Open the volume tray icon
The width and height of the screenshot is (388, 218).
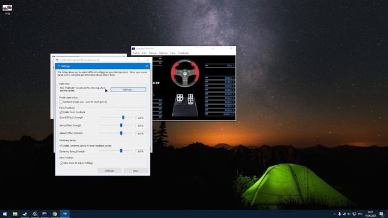349,214
